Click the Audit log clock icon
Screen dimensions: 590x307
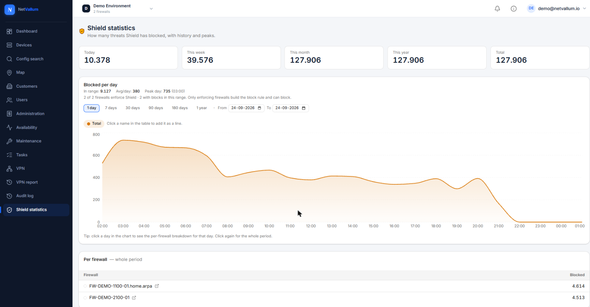[x=9, y=196]
